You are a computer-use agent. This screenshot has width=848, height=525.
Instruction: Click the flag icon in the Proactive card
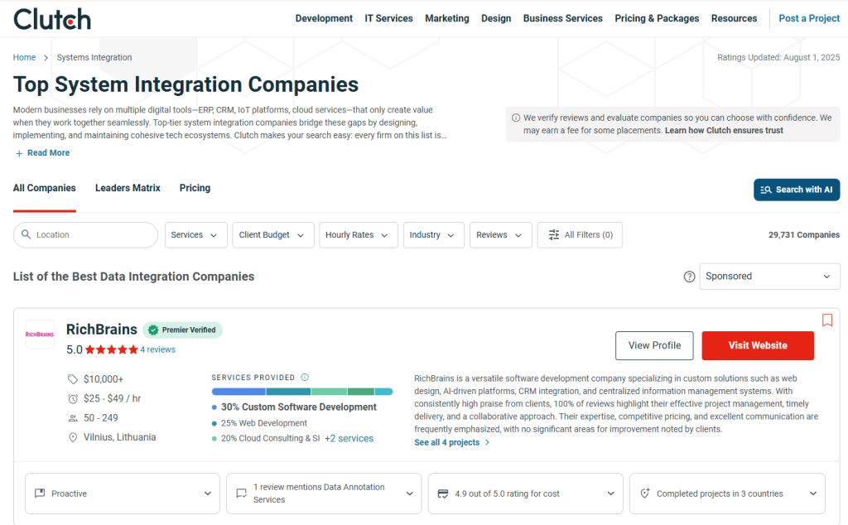click(39, 493)
